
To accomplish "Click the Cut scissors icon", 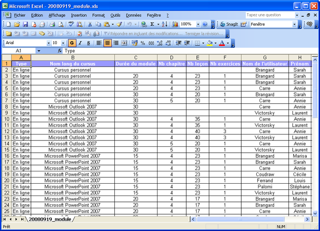I will (90, 25).
